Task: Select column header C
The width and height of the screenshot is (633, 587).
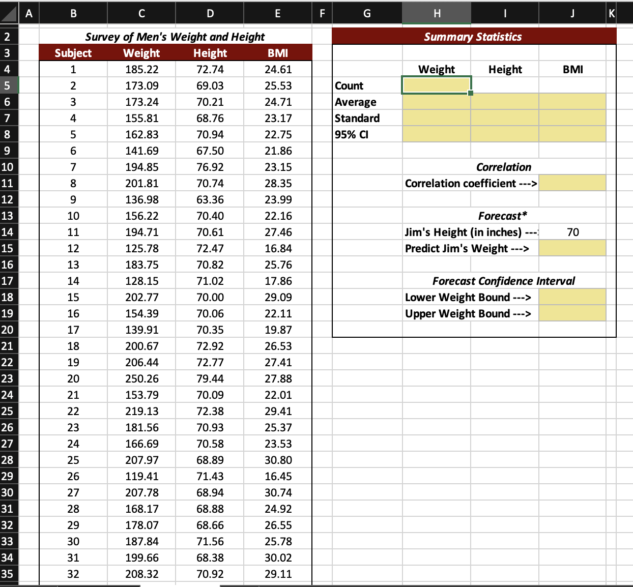Action: tap(141, 13)
